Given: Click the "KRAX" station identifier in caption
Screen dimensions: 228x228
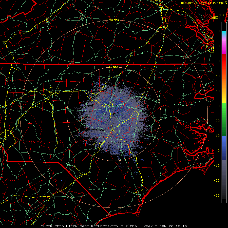Looking at the screenshot, I should 148,226.
